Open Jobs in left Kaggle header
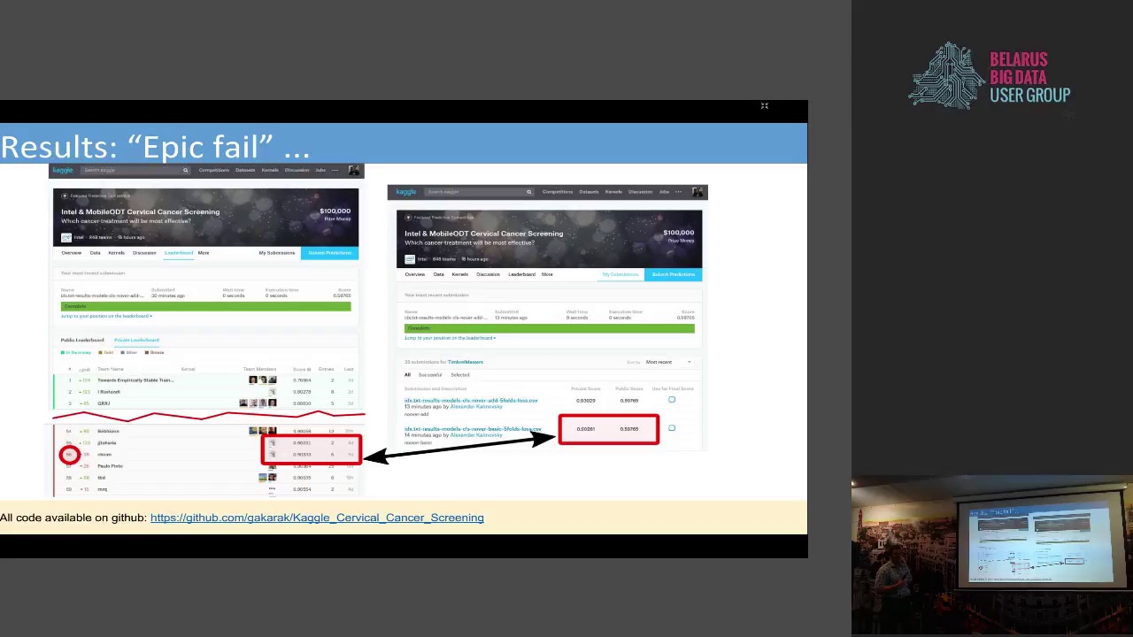Viewport: 1133px width, 637px height. point(320,170)
